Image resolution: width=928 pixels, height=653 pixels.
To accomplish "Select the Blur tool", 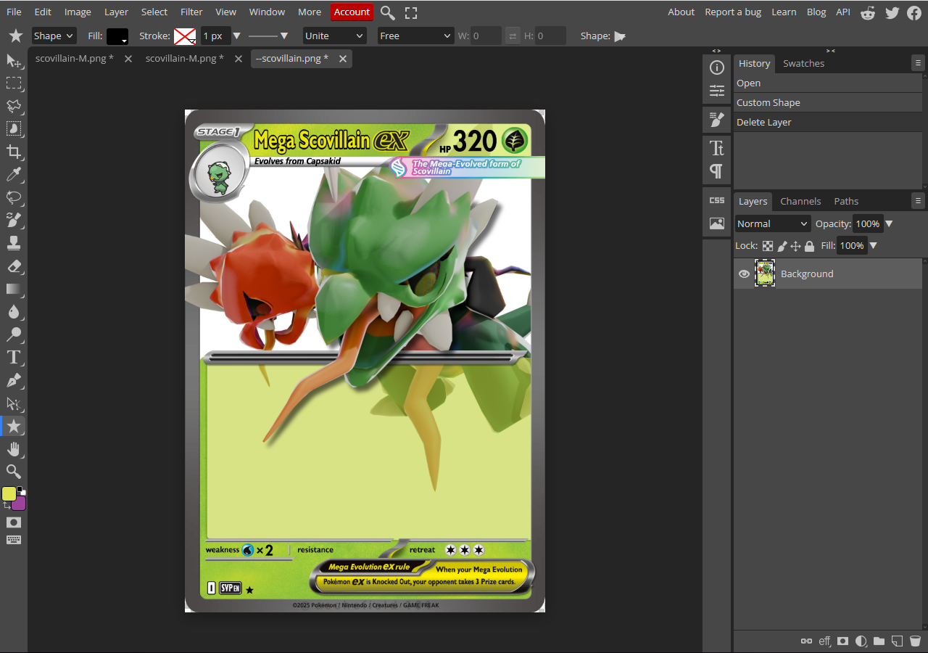I will (14, 311).
